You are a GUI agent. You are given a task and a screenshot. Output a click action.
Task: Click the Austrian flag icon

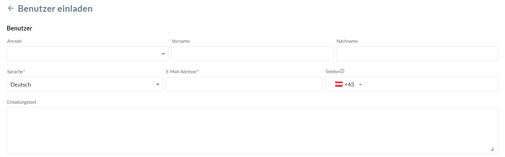coord(339,84)
